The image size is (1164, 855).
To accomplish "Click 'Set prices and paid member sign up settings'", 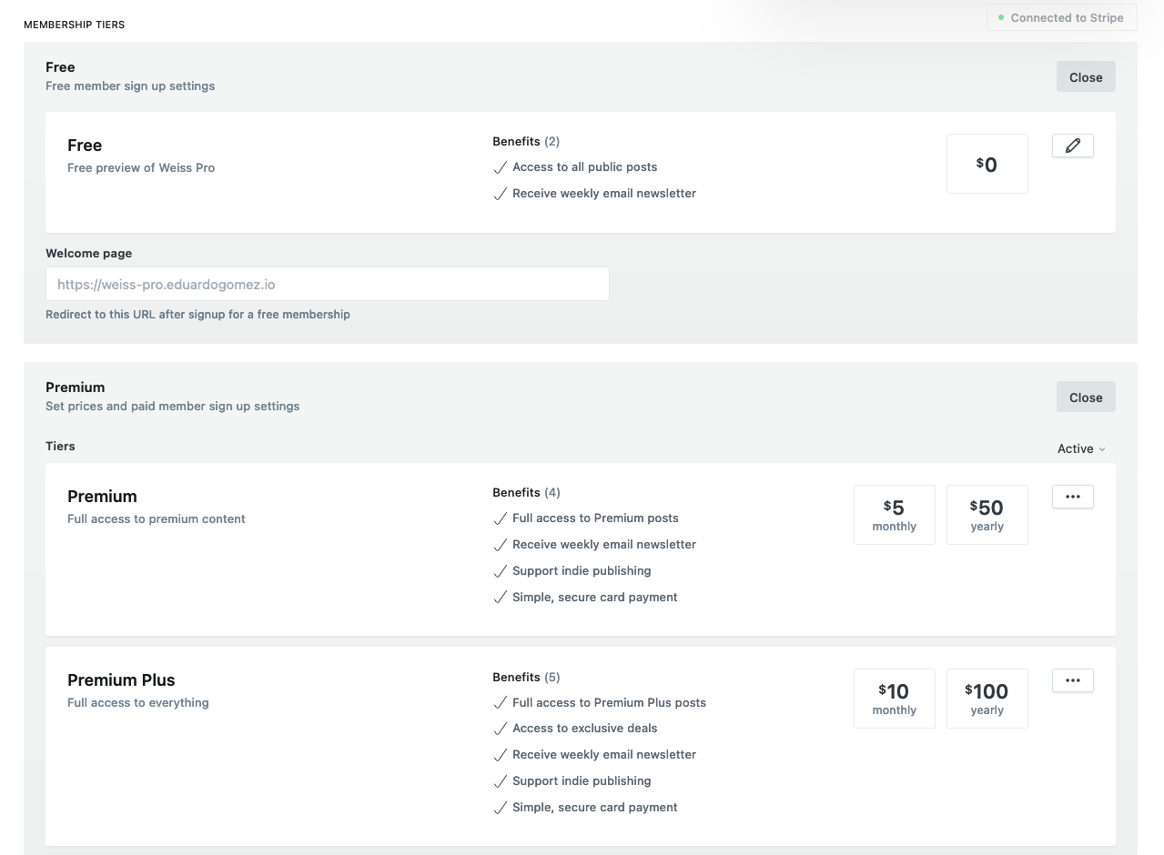I will 173,406.
